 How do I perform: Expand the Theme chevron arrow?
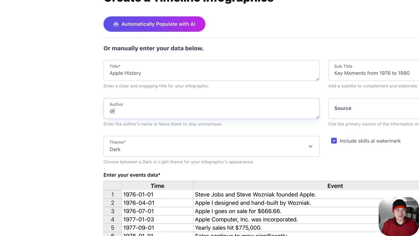[310, 147]
